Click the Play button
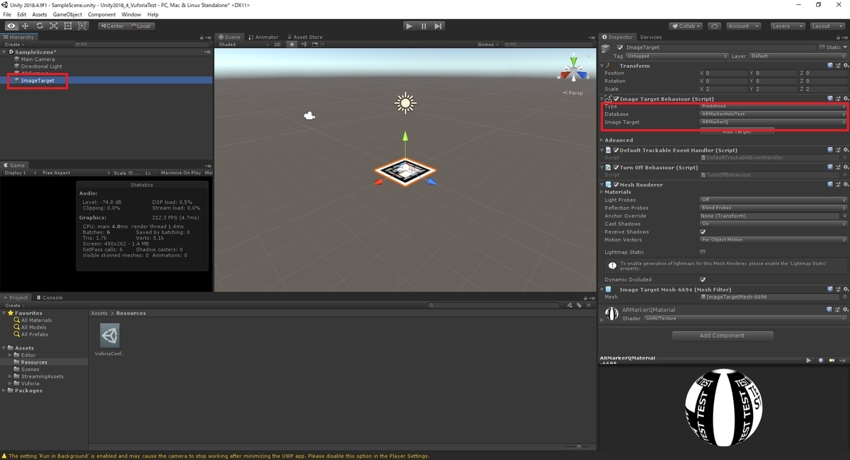The image size is (850, 460). 409,26
